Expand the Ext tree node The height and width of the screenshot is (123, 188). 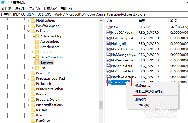pos(33,68)
